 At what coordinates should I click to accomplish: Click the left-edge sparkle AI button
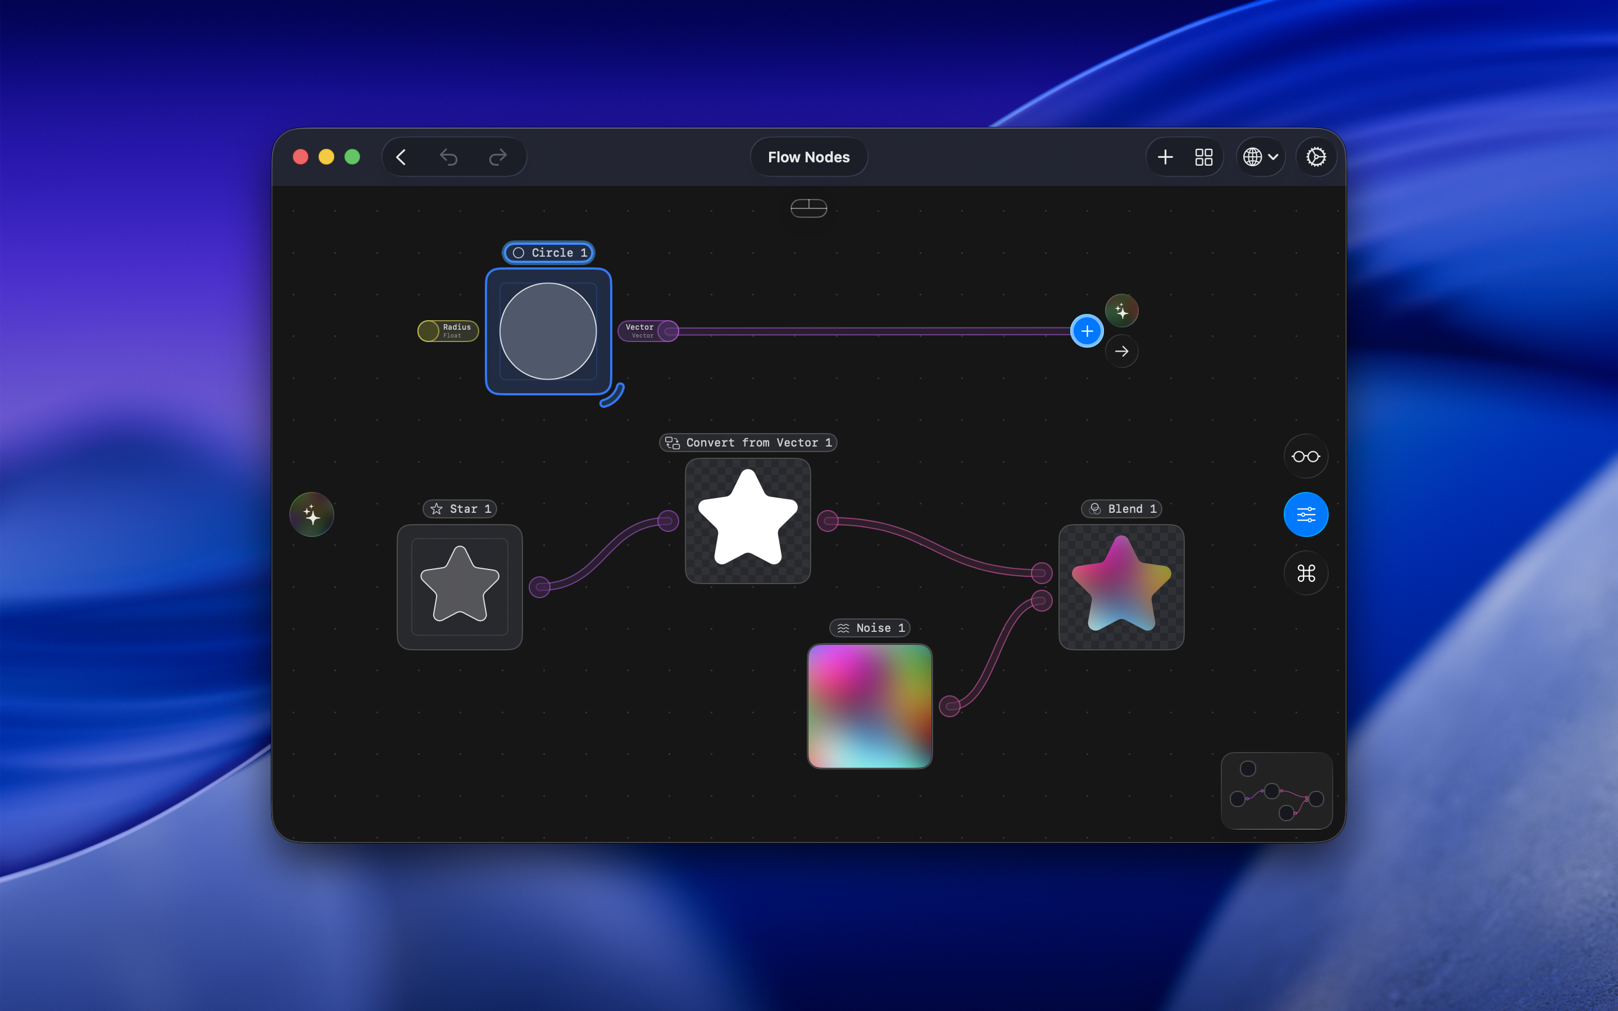click(x=312, y=515)
